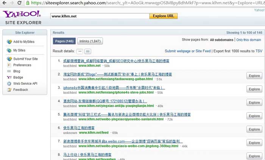Click the Submit Your Site globe icon
265x160 pixels.
9,59
